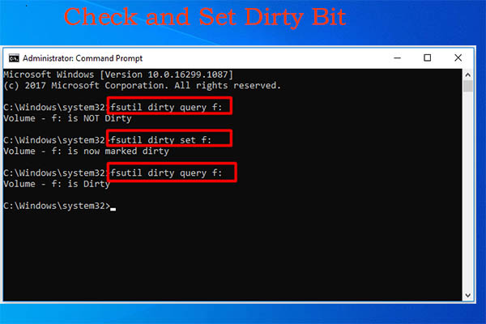Viewport: 486px width, 324px height.
Task: Click the 'fsutil dirty set f:' command
Action: click(161, 140)
